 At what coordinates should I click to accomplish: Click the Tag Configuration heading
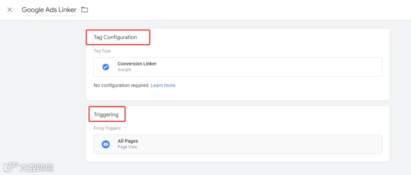pyautogui.click(x=115, y=37)
